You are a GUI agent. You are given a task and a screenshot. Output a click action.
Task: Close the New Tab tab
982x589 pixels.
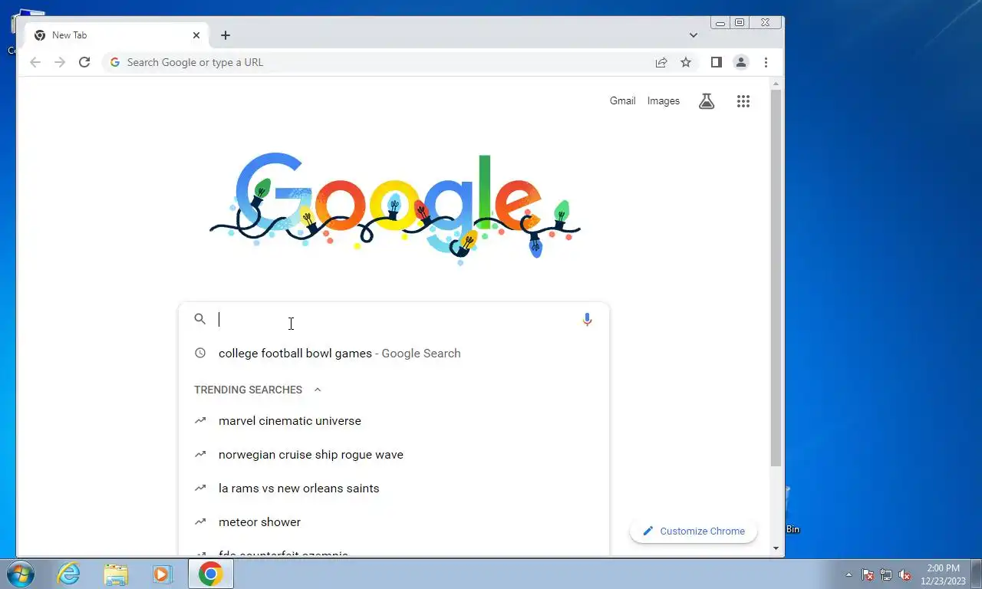click(196, 35)
